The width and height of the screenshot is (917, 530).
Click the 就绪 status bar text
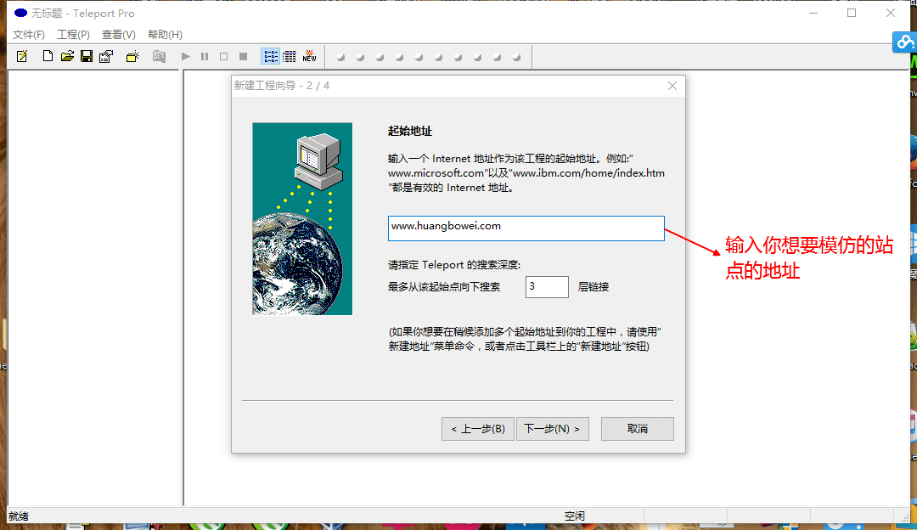click(x=19, y=516)
